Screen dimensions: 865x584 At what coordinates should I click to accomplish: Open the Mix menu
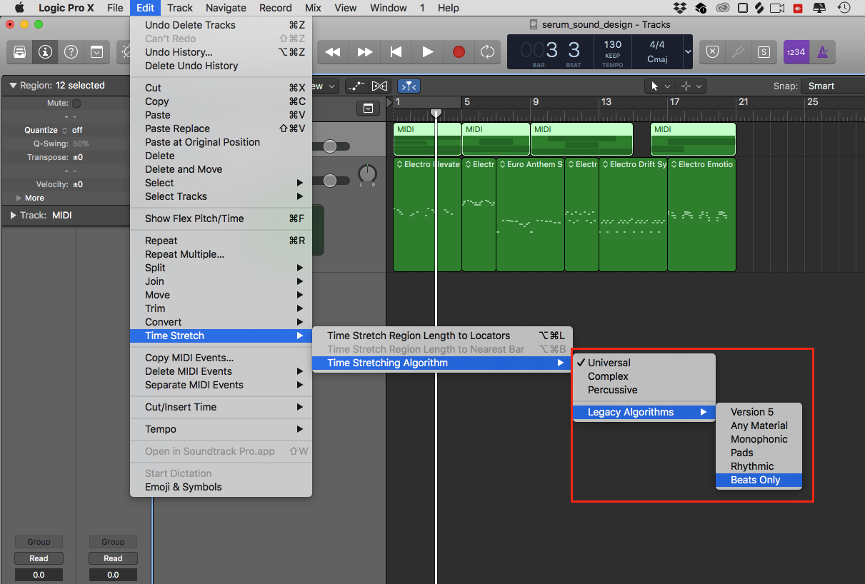point(313,8)
